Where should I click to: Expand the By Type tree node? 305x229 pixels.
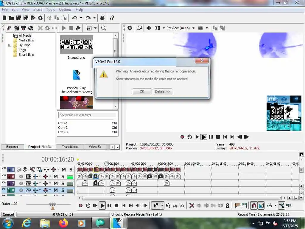point(10,45)
